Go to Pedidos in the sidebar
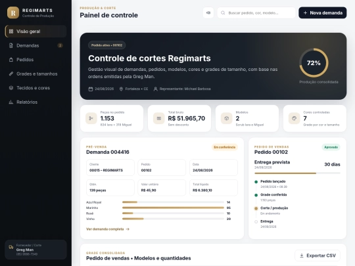This screenshot has height=266, width=355. pos(35,60)
